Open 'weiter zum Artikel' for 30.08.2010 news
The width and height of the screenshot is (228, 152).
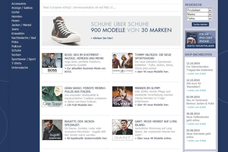[196, 124]
